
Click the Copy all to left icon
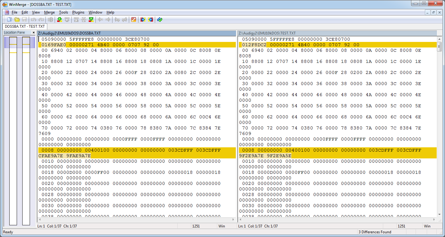[x=150, y=20]
